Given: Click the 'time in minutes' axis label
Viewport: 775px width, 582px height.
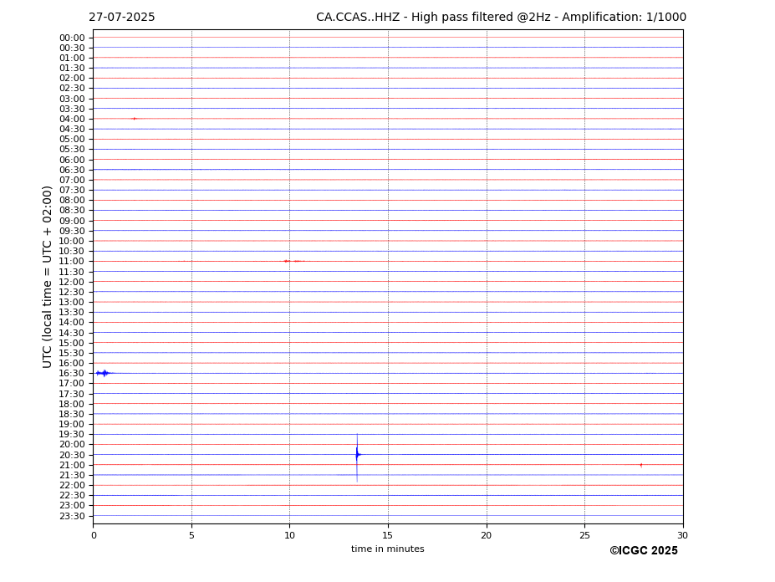Looking at the screenshot, I should coord(388,549).
